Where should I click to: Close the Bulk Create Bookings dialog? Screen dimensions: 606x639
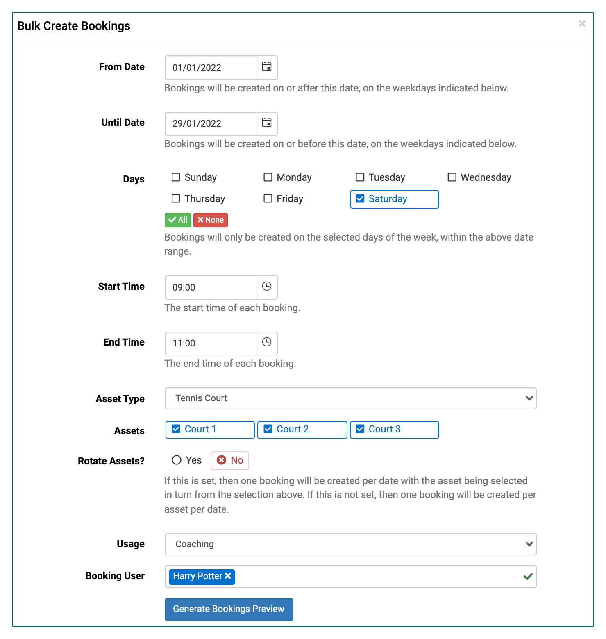point(582,24)
